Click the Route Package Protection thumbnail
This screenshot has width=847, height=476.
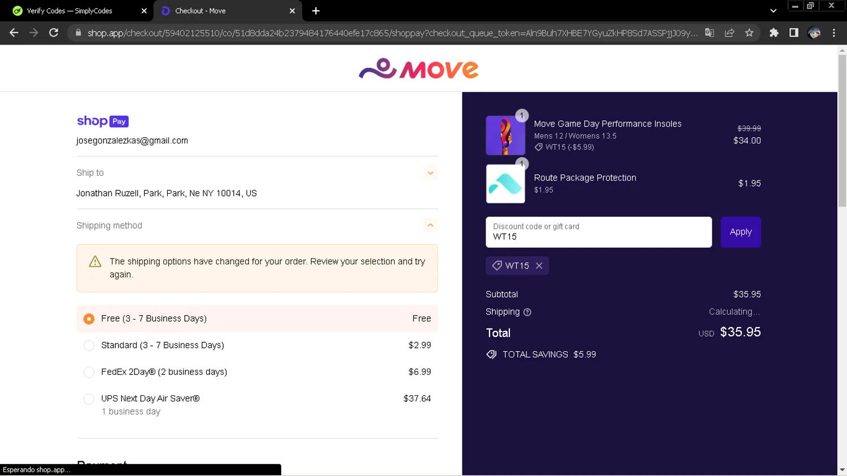point(505,184)
